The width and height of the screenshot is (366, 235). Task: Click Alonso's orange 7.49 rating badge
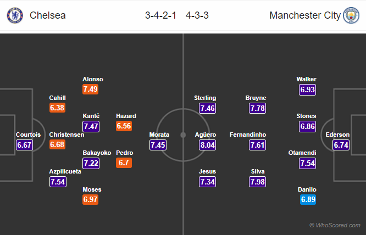(90, 89)
